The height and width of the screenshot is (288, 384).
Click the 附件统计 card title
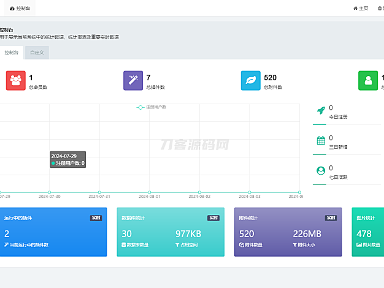pyautogui.click(x=248, y=218)
